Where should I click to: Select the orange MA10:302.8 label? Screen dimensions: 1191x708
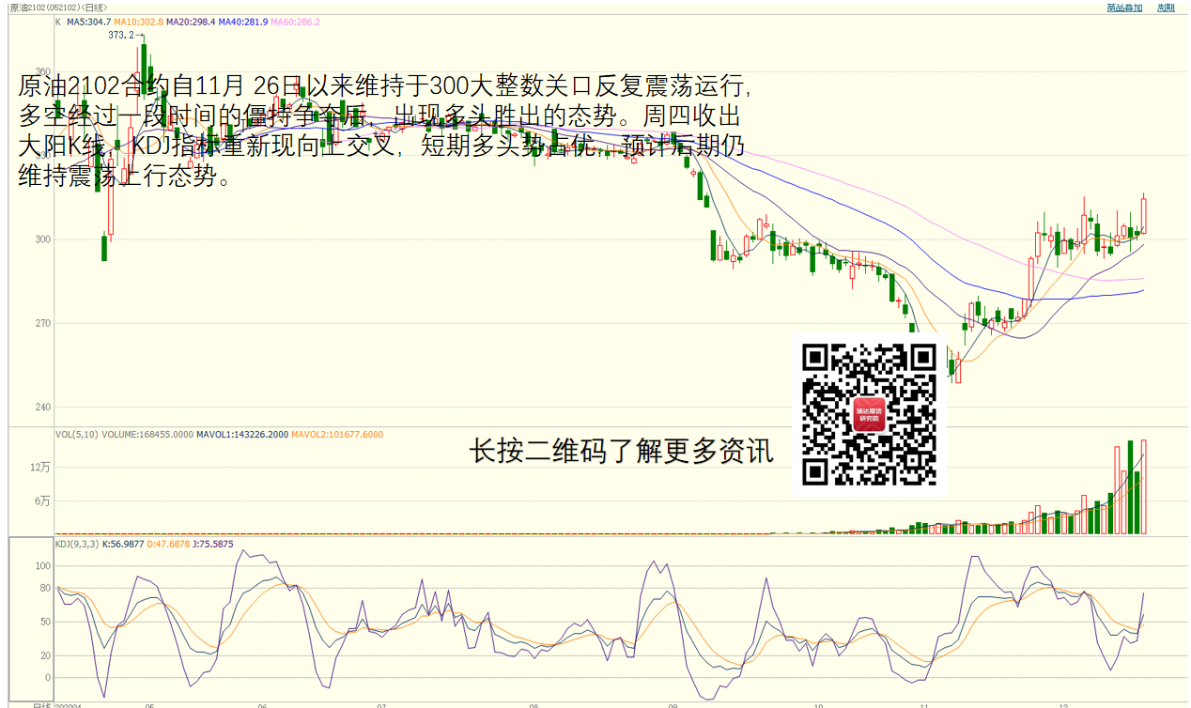[139, 22]
